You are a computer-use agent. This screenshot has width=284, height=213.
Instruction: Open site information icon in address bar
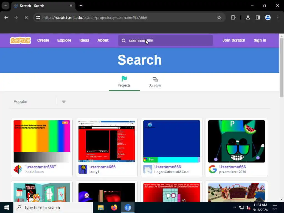(38, 17)
